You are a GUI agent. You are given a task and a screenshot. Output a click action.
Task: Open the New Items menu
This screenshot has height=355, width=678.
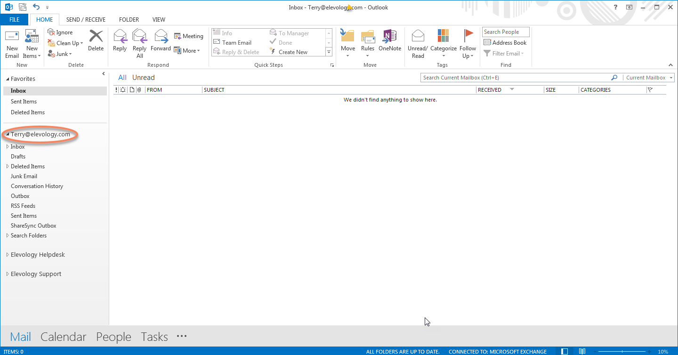click(32, 44)
